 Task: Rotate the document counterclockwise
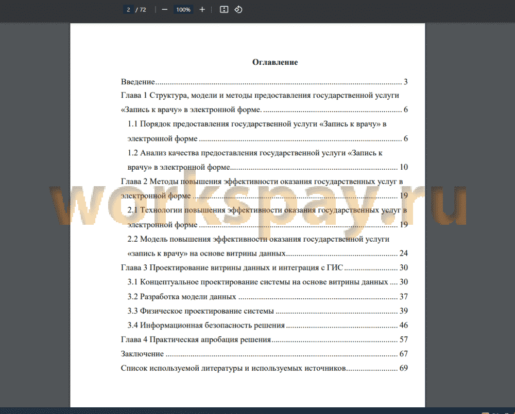click(x=238, y=9)
